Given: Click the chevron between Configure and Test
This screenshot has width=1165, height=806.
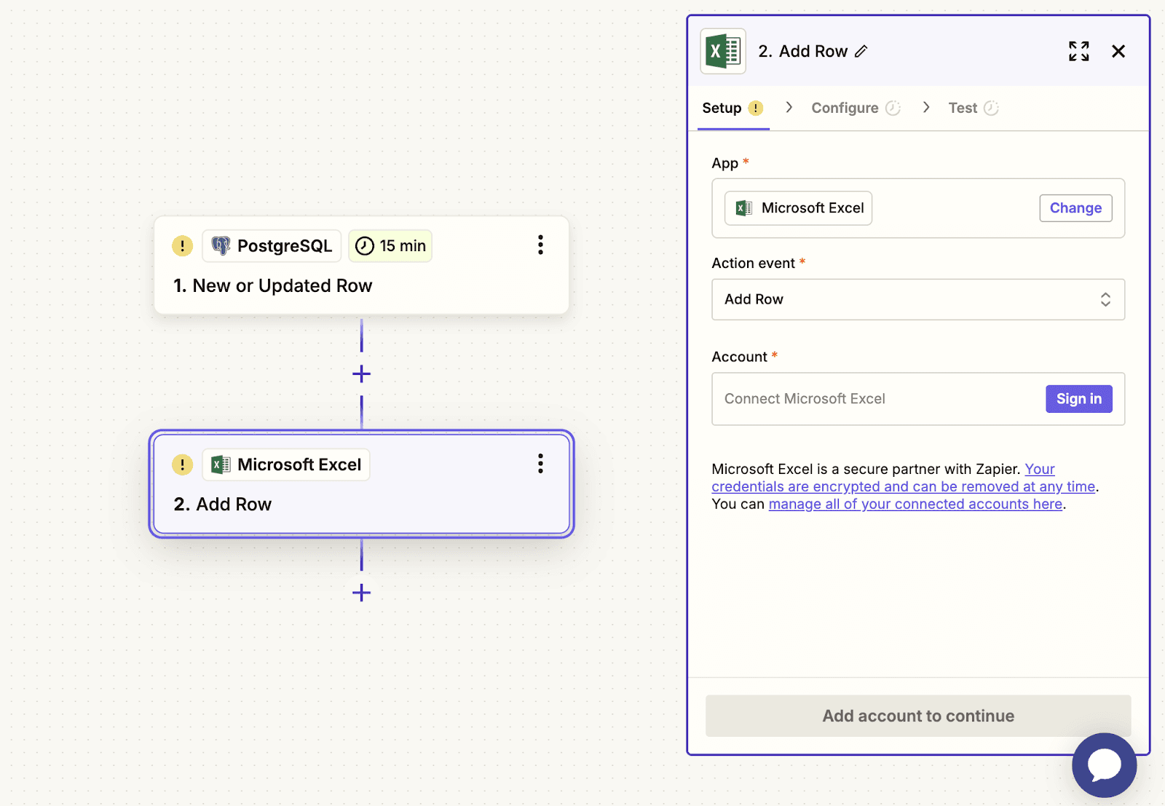Looking at the screenshot, I should [x=925, y=108].
